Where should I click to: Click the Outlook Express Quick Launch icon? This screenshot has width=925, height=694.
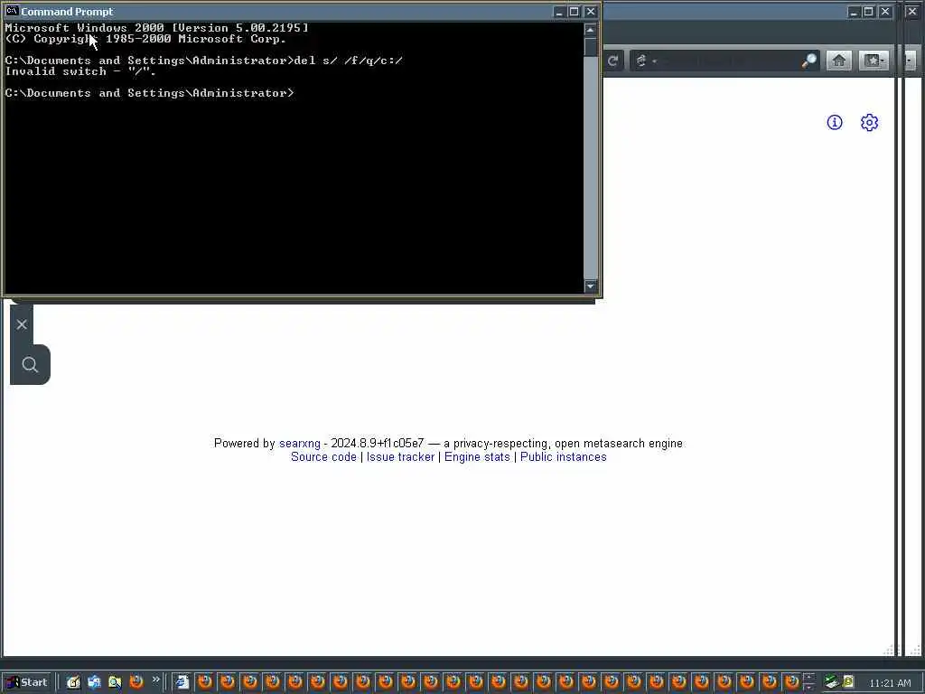click(x=94, y=682)
